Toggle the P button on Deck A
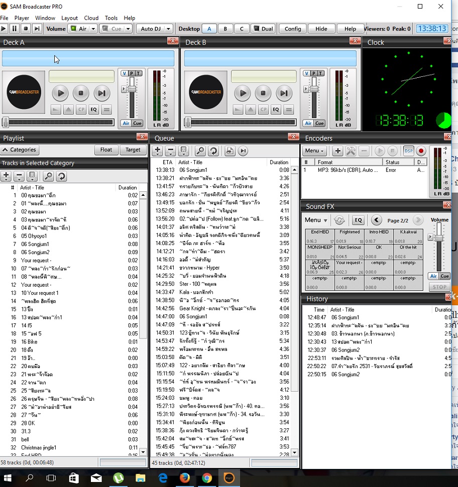The image size is (458, 487). [132, 73]
